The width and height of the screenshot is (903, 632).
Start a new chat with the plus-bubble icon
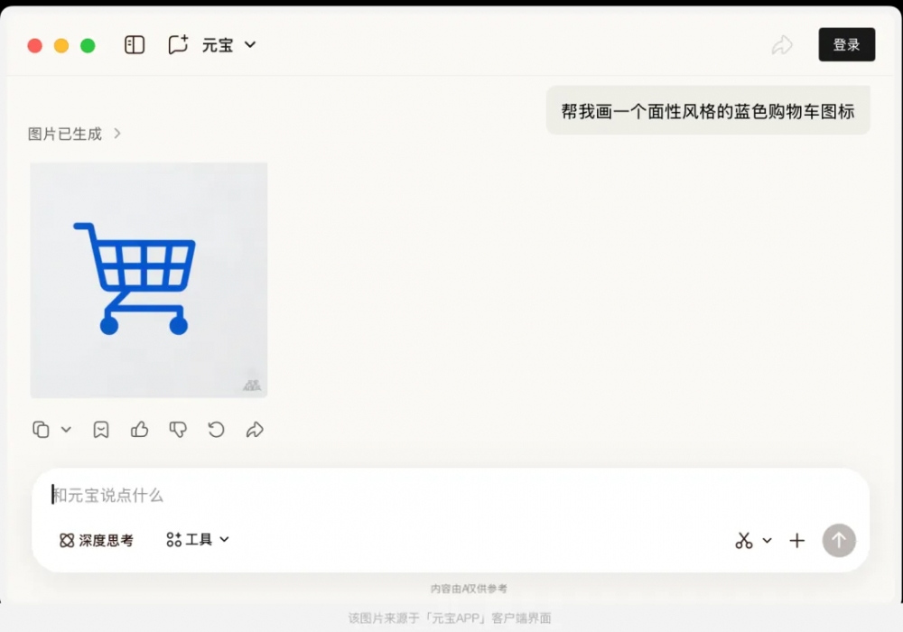(x=178, y=45)
